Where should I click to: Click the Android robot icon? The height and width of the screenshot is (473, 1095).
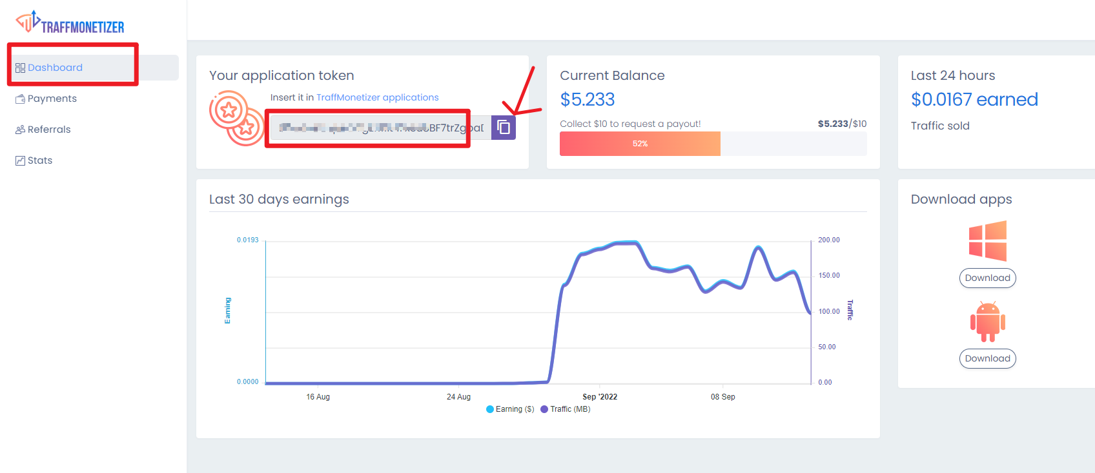tap(987, 322)
